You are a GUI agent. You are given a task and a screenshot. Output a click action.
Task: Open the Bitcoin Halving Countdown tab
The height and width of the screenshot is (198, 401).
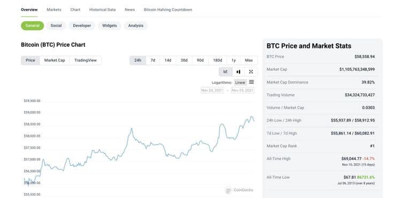pyautogui.click(x=168, y=10)
